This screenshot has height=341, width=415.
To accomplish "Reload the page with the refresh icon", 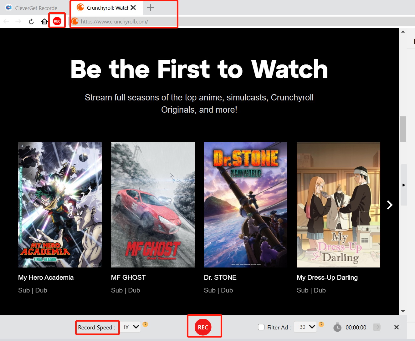I will [x=31, y=21].
